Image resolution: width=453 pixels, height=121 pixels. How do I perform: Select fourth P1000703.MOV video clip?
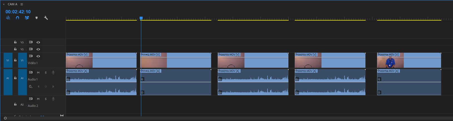pos(330,60)
